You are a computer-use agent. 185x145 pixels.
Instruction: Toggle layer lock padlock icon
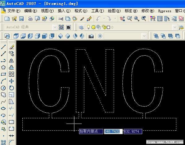(x=104, y=27)
